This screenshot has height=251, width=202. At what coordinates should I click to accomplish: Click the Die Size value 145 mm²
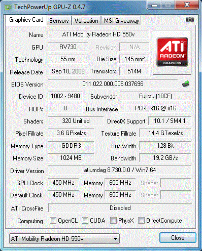pos(134,59)
